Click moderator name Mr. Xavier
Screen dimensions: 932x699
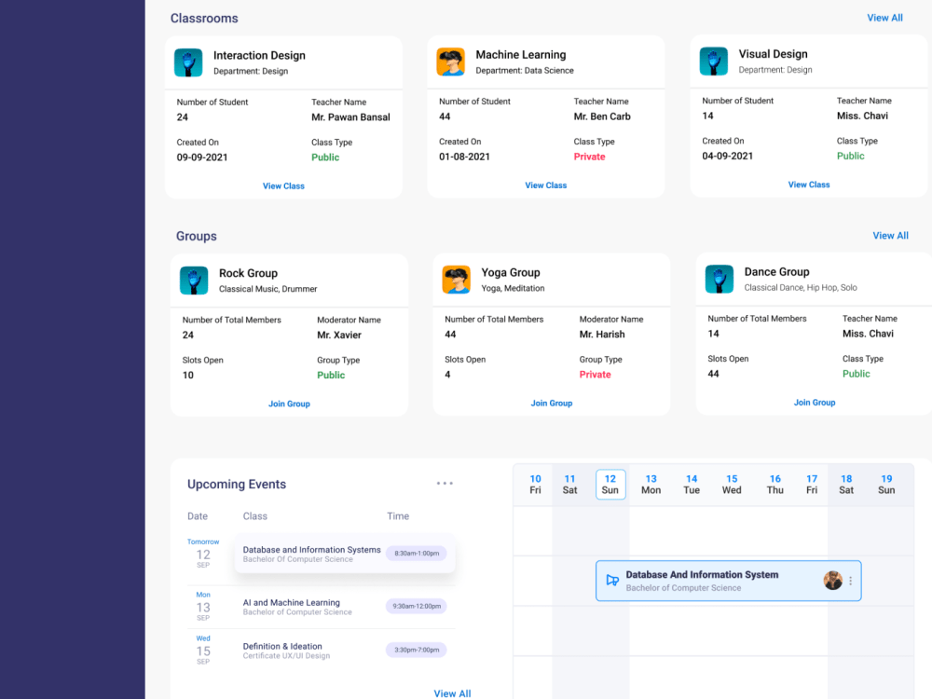click(339, 335)
